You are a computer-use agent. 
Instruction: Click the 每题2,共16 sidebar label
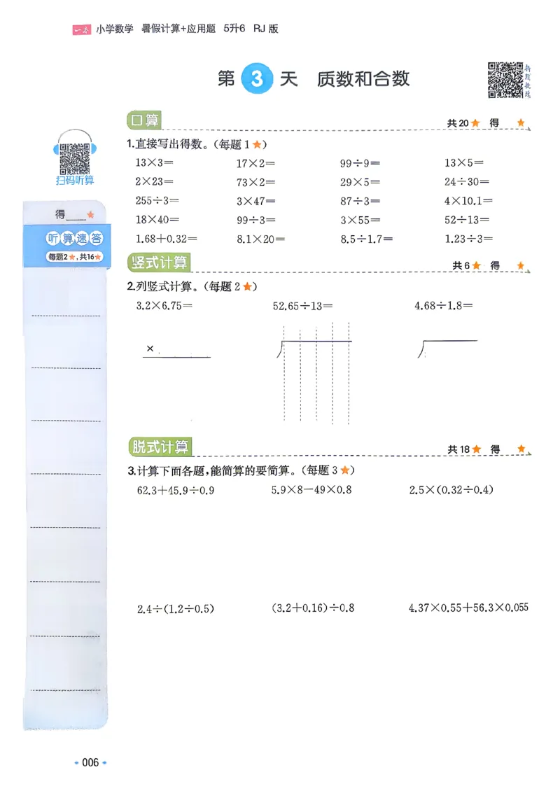(x=75, y=257)
